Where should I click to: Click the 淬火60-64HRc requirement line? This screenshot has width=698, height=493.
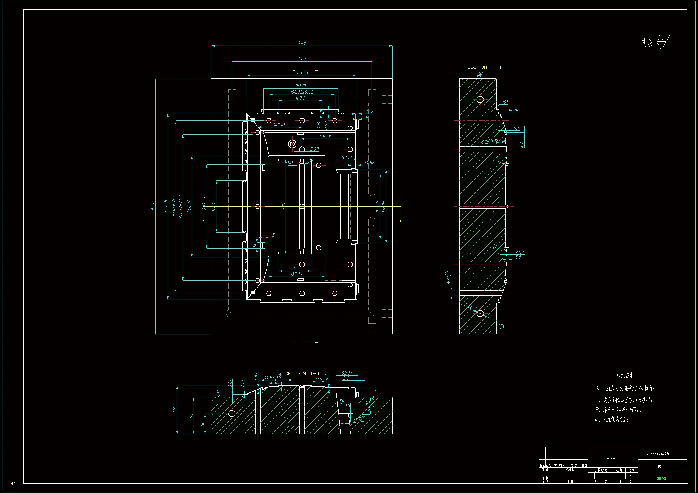click(x=618, y=410)
